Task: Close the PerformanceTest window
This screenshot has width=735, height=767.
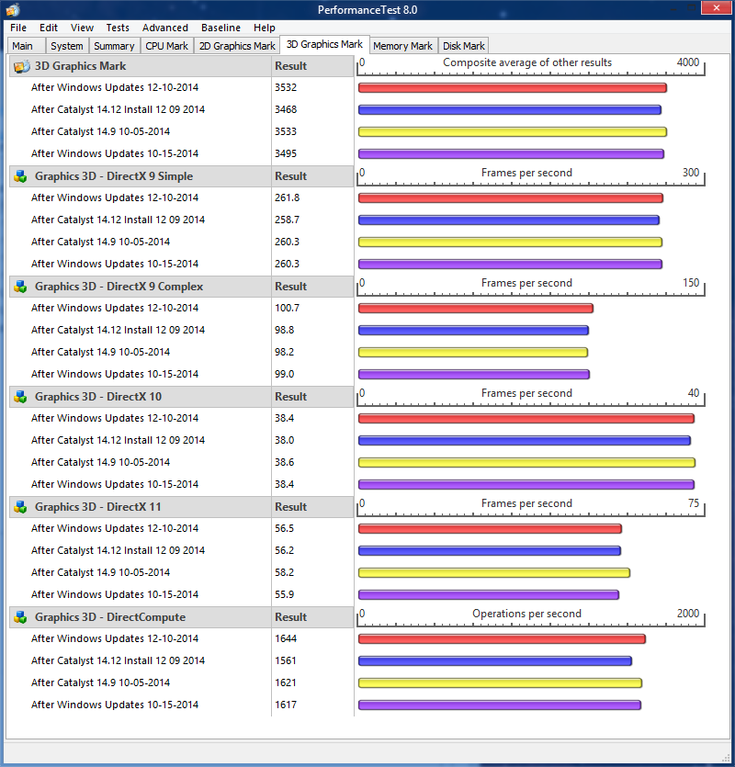Action: 717,8
